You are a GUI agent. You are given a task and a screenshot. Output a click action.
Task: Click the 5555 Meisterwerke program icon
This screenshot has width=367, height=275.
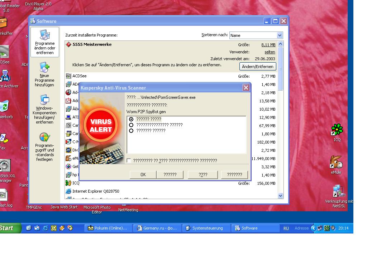coord(68,44)
